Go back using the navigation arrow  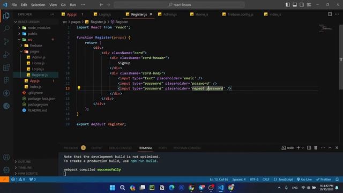(101, 5)
